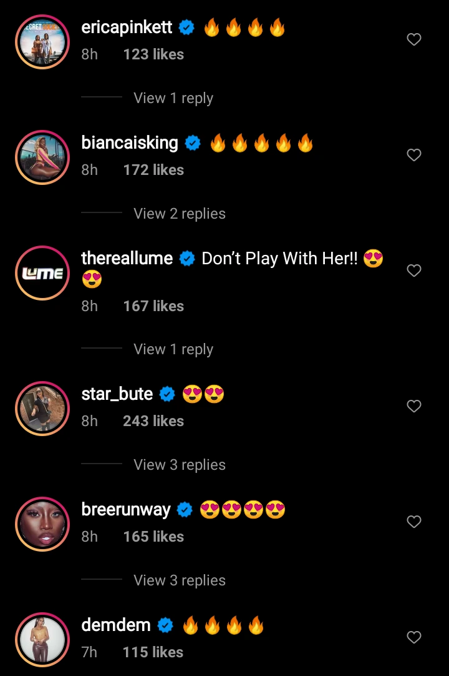The height and width of the screenshot is (676, 449).
Task: Tap the heart on thereallume's comment
Action: point(413,271)
